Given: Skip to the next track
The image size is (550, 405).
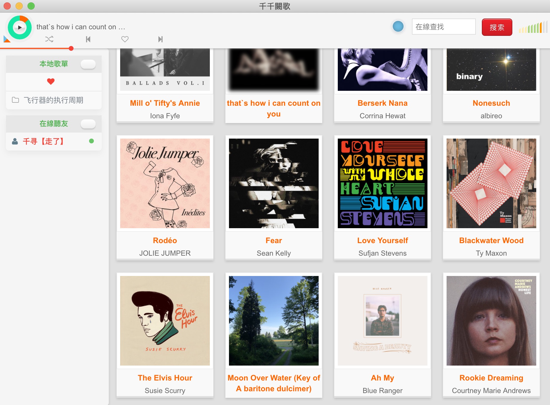Looking at the screenshot, I should 161,39.
